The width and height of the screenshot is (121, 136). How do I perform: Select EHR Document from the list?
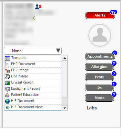click(33, 64)
